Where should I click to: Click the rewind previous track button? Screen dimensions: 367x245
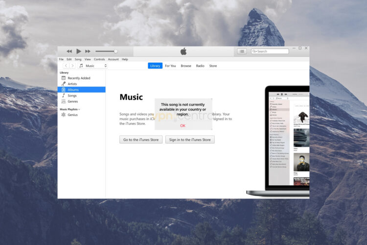click(x=69, y=51)
